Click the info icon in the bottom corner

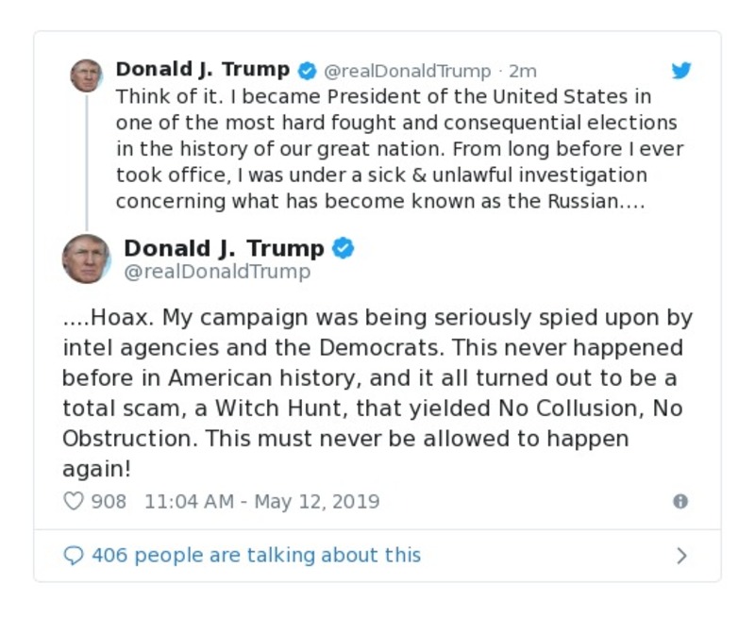pyautogui.click(x=681, y=503)
